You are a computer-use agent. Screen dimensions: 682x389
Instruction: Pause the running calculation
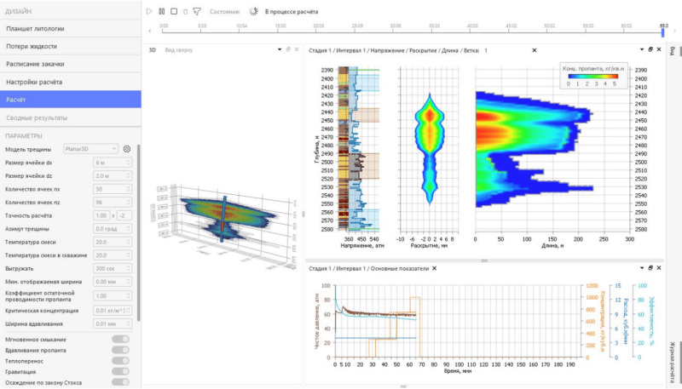tap(161, 11)
